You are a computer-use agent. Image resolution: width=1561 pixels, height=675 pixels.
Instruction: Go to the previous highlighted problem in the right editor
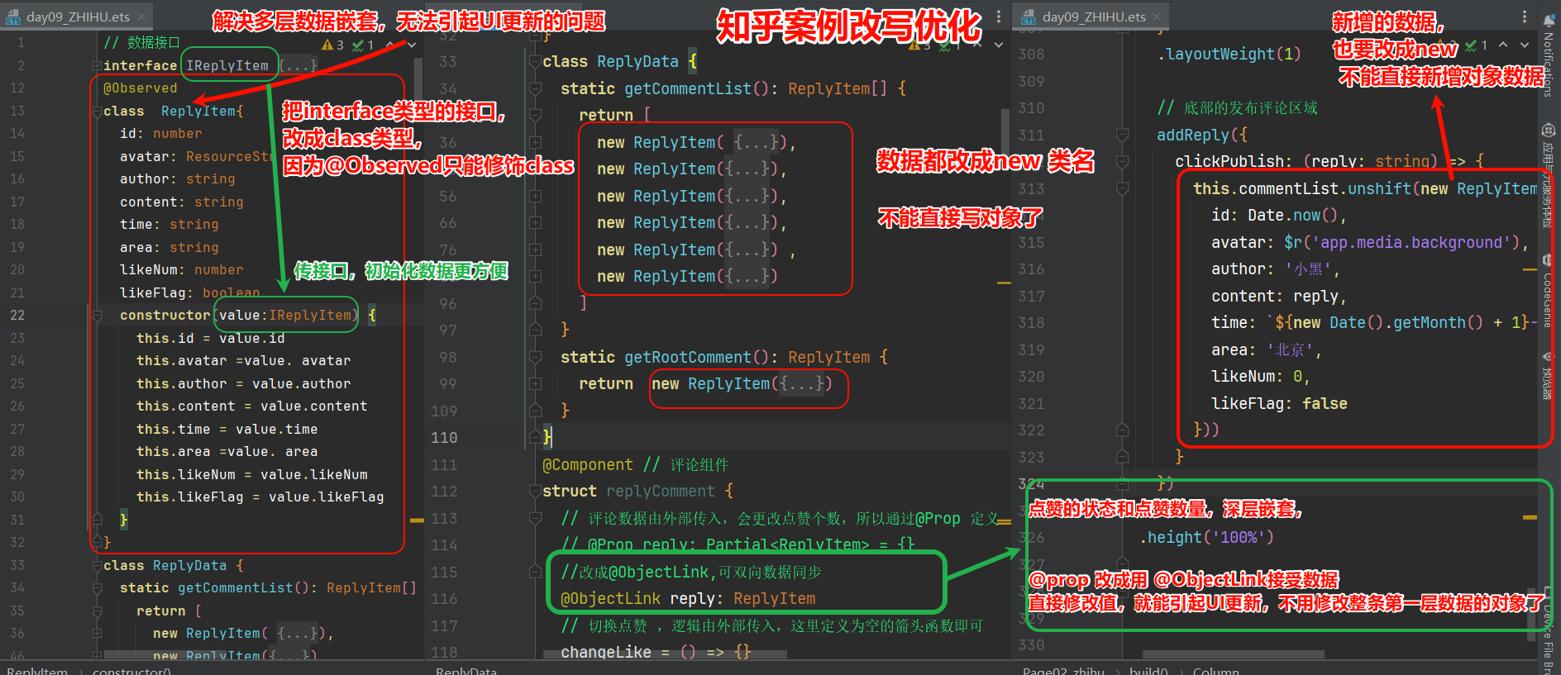coord(1503,45)
